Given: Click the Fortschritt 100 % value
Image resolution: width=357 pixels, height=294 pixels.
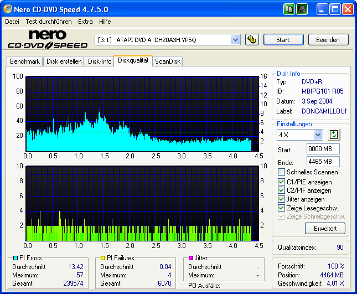Looking at the screenshot, I should click(336, 266).
